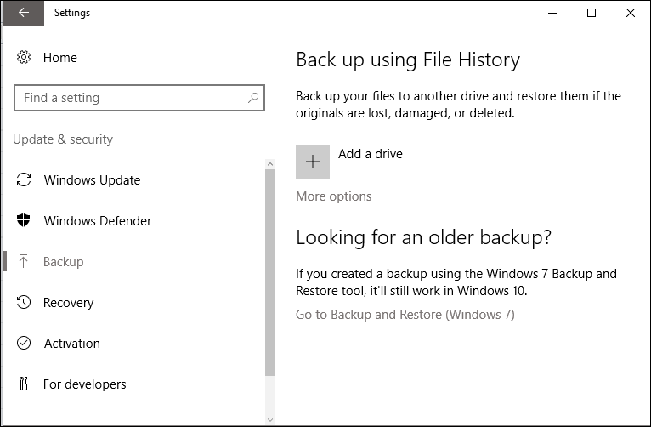Click the sidebar scrollbar up arrow
Image resolution: width=651 pixels, height=427 pixels.
point(270,164)
